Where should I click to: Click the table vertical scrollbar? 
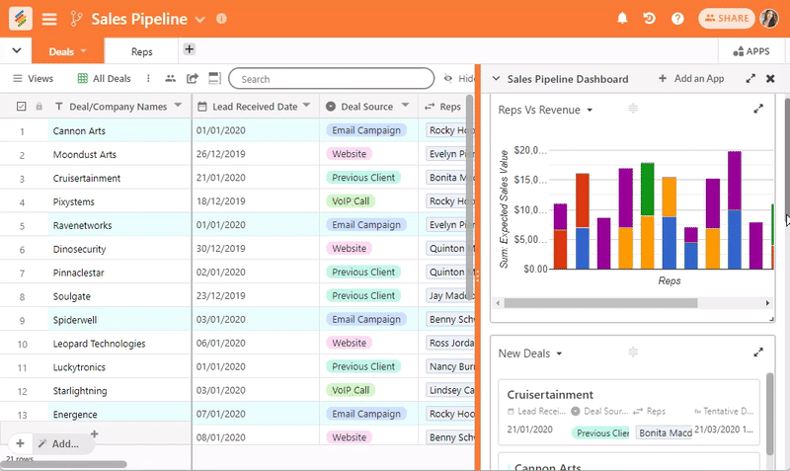[x=470, y=197]
